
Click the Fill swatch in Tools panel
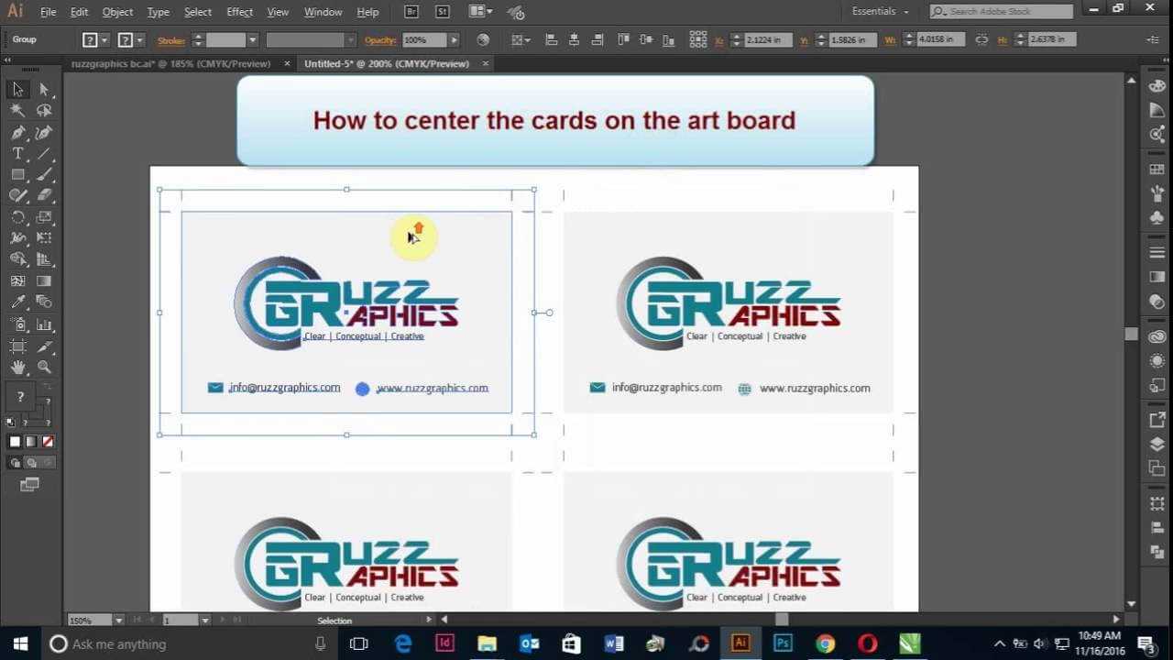[19, 398]
